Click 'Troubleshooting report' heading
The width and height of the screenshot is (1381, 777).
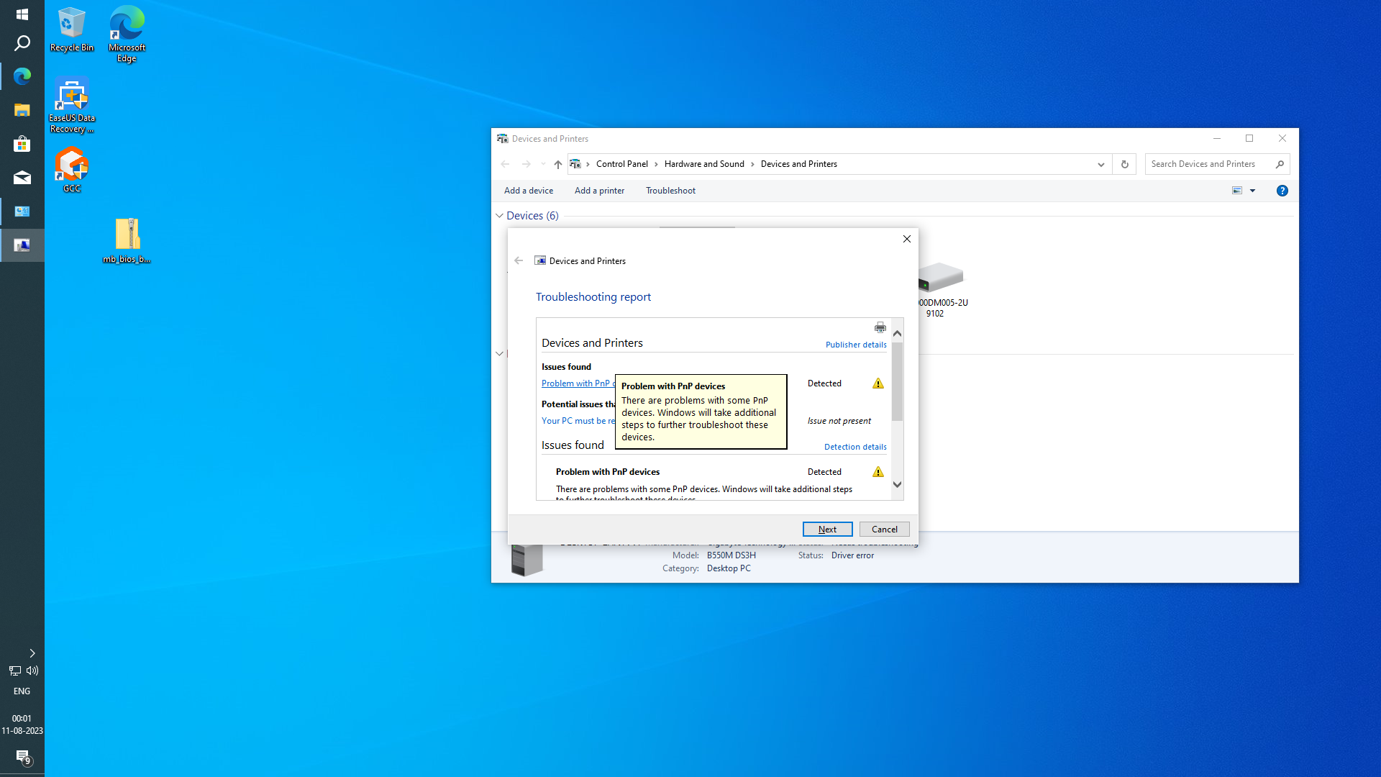coord(593,297)
